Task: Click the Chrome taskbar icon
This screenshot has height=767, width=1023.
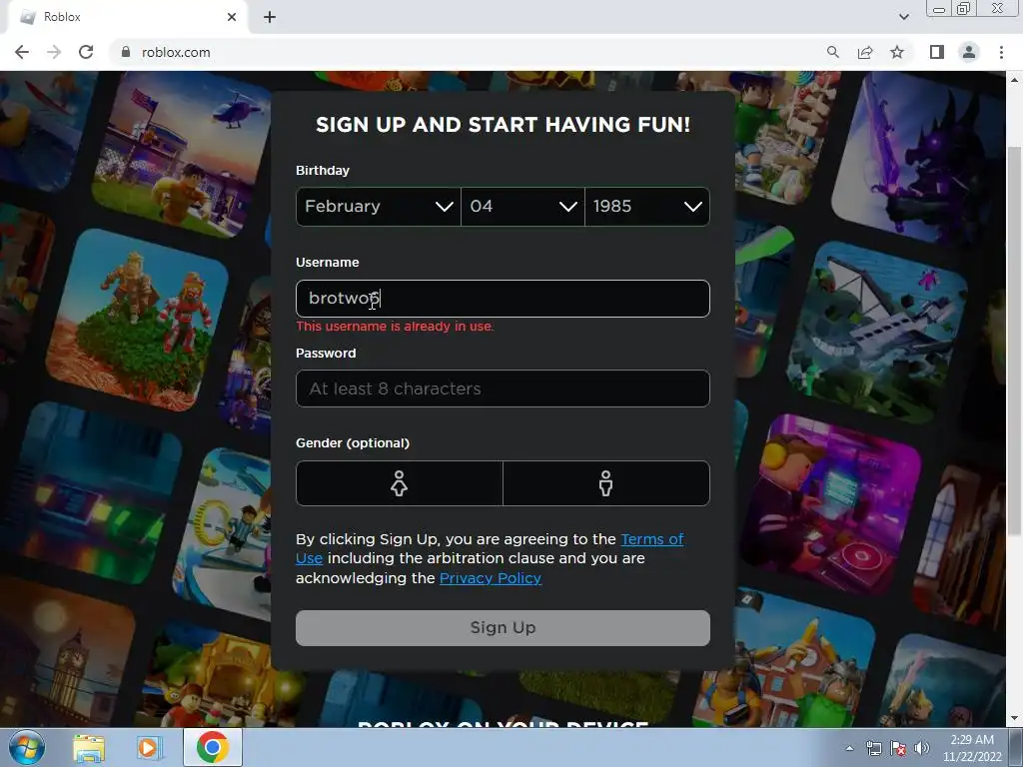Action: pos(213,747)
